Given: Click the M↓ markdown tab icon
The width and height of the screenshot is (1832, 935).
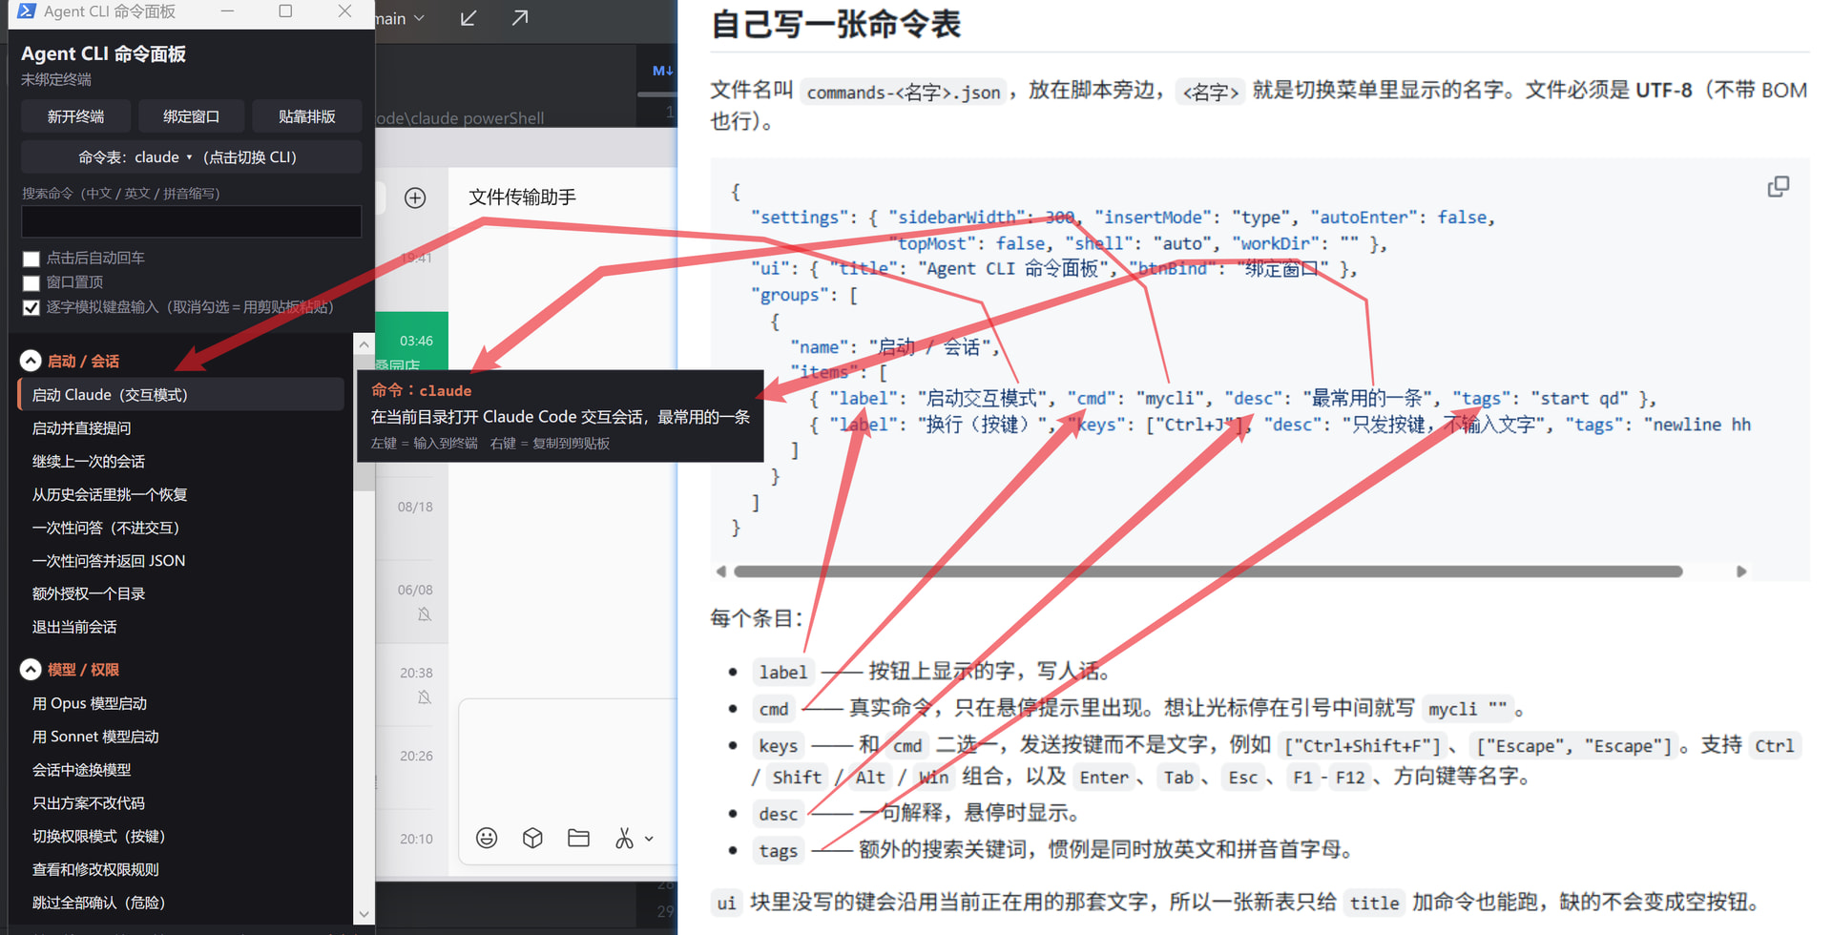Looking at the screenshot, I should coord(662,71).
